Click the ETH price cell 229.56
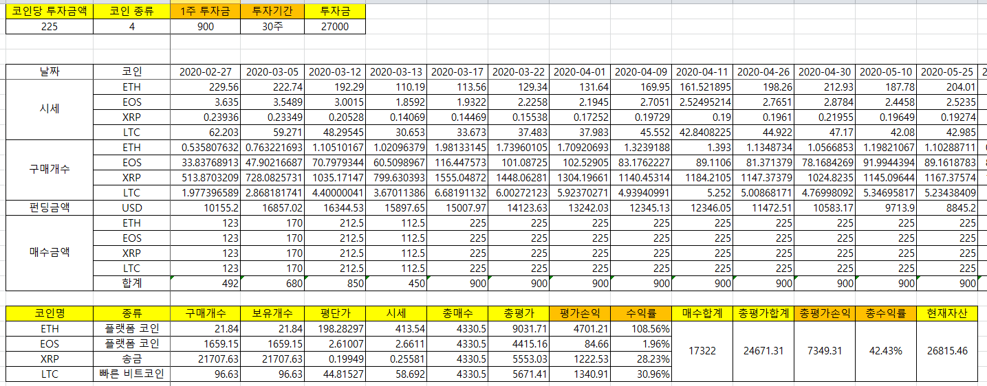Viewport: 987px width, 386px height. click(205, 87)
